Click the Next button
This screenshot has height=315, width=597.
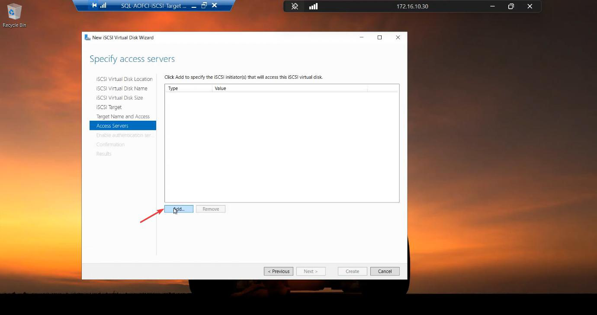(311, 271)
